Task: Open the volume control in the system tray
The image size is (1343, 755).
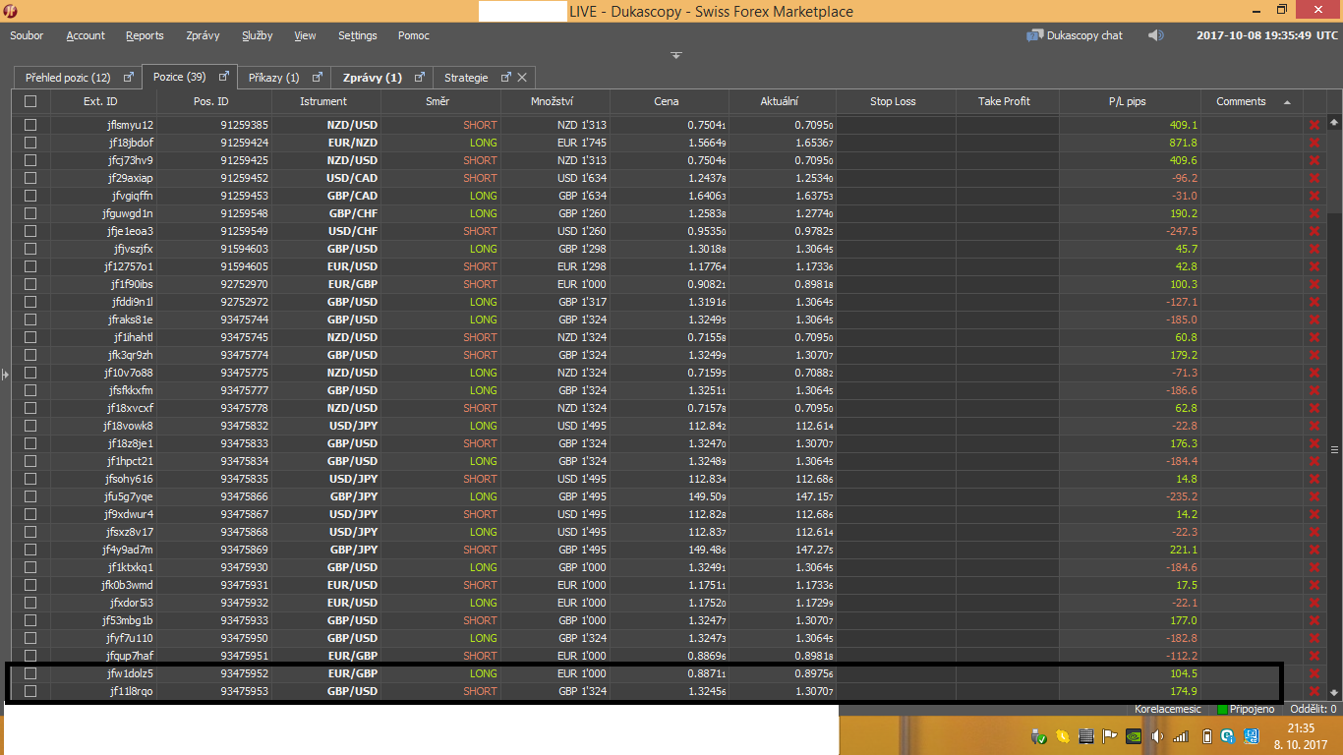Action: [x=1157, y=735]
